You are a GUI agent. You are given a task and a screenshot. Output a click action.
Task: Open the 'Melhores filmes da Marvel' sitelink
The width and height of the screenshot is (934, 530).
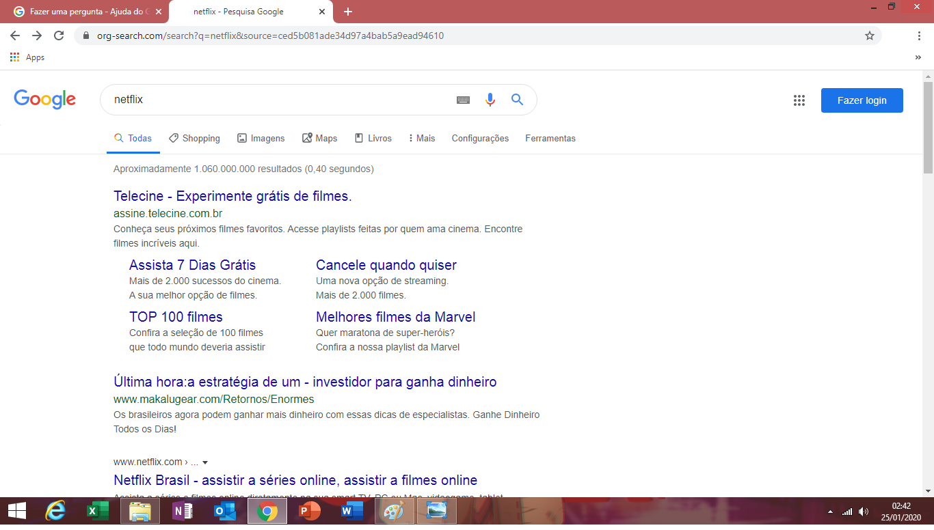[x=395, y=317]
